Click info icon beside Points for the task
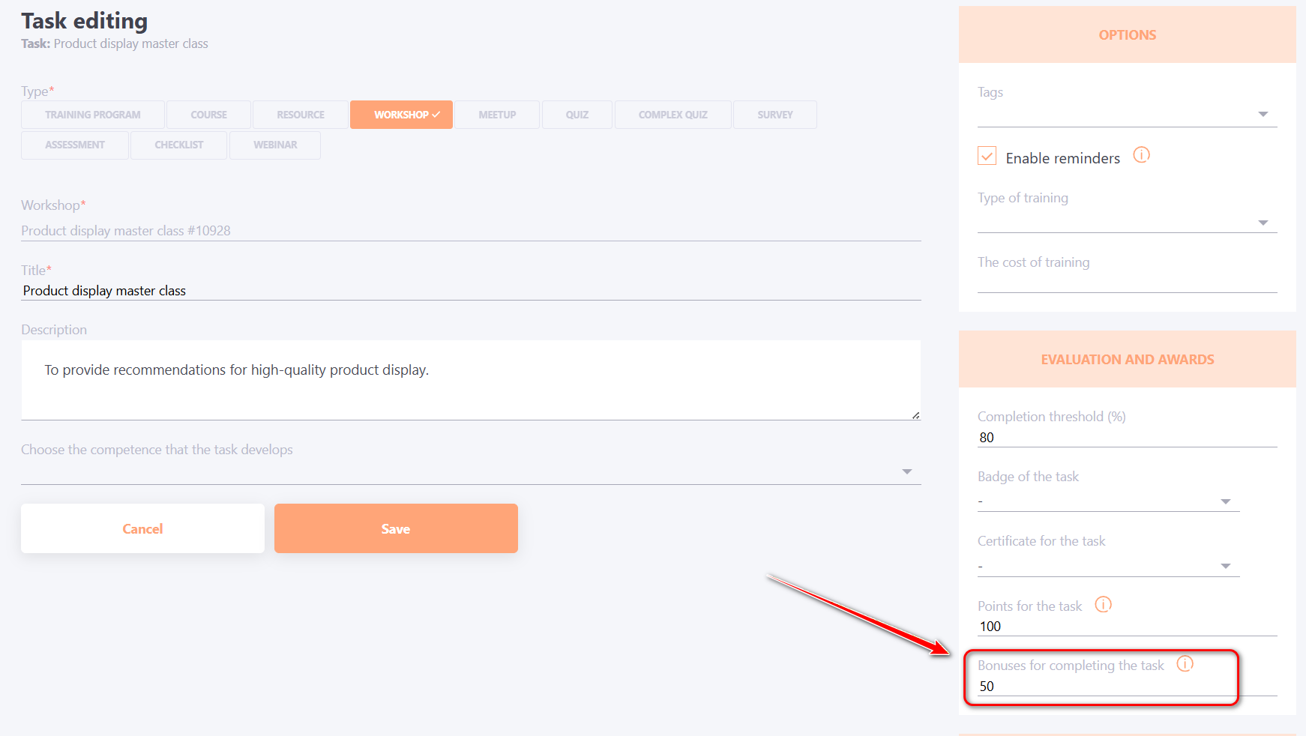The width and height of the screenshot is (1306, 736). [x=1103, y=604]
